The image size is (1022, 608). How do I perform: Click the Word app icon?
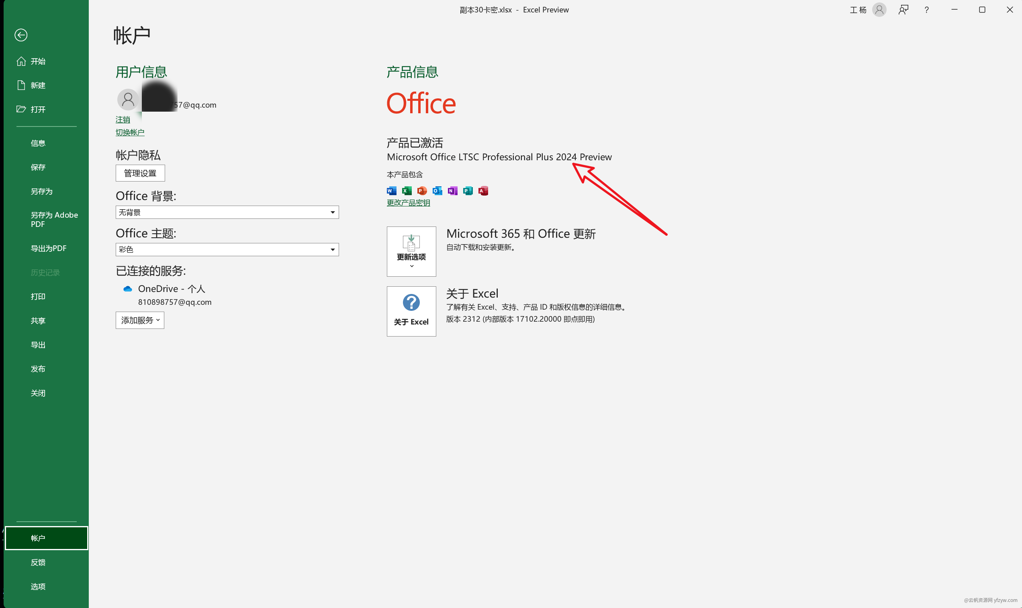[x=391, y=190]
